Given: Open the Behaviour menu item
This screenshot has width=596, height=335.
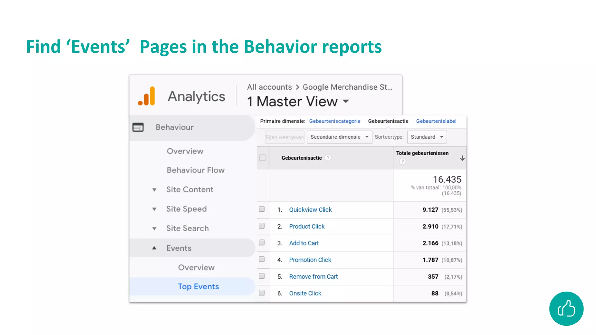Looking at the screenshot, I should (192, 127).
